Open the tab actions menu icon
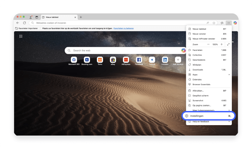 37,17
